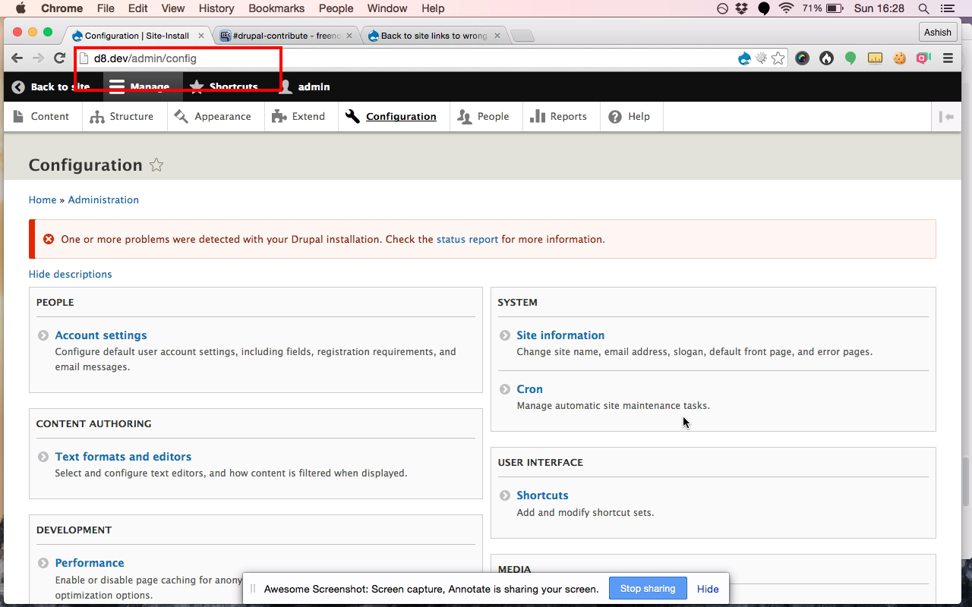
Task: Star the current page in the address bar
Action: click(x=778, y=58)
